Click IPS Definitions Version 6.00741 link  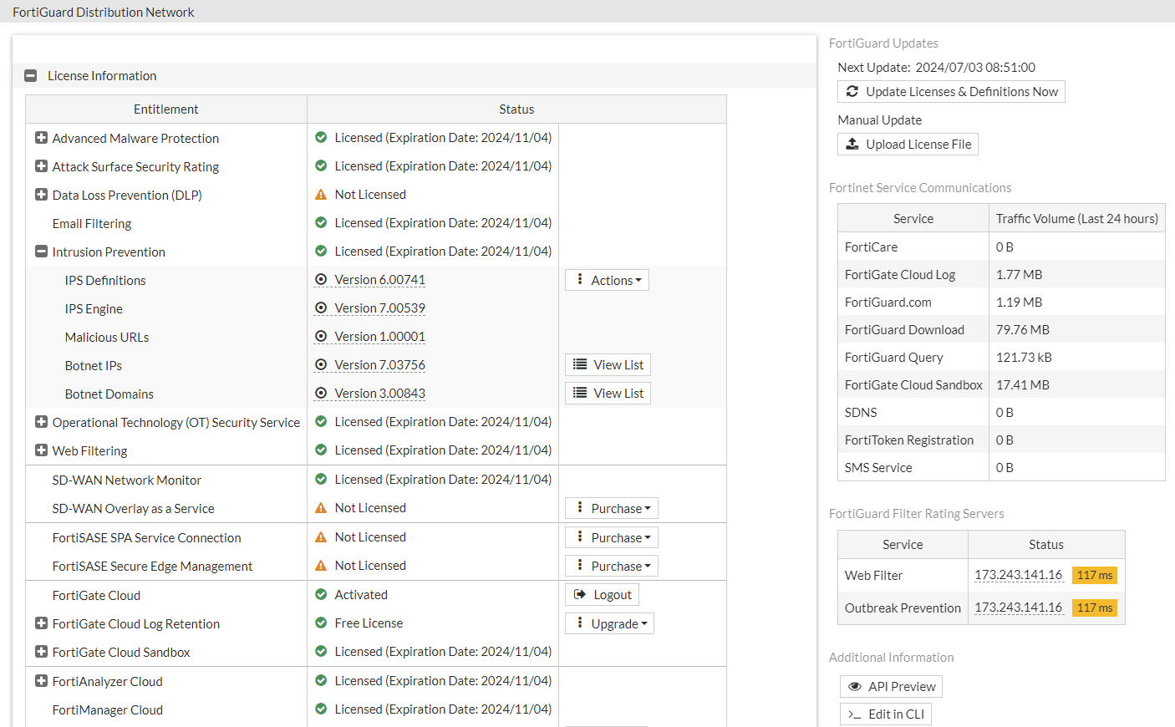click(379, 280)
